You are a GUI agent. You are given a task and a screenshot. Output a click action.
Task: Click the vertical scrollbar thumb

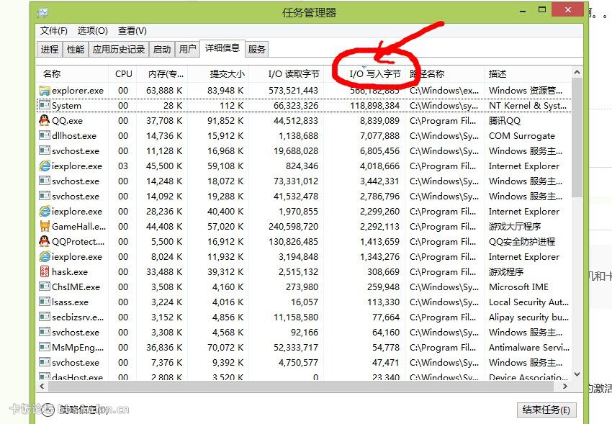(577, 137)
